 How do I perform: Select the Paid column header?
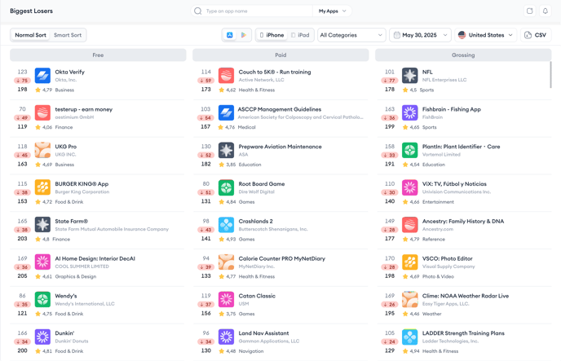pos(280,55)
